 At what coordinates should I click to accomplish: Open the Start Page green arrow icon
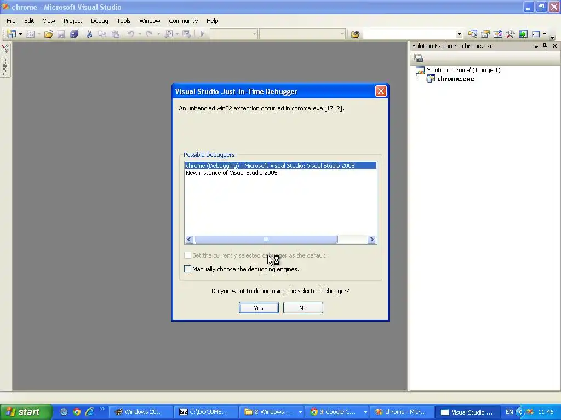pyautogui.click(x=523, y=34)
